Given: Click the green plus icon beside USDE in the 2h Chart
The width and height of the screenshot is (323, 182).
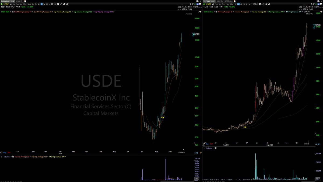Looking at the screenshot, I should coord(204,4).
